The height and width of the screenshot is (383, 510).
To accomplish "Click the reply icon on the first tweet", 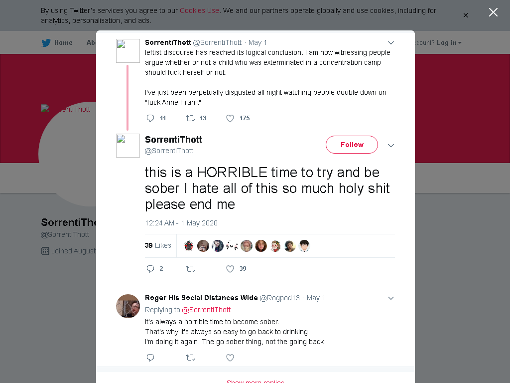I will coord(150,118).
